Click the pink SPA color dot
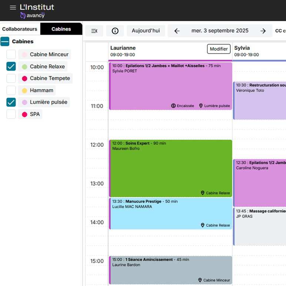The height and width of the screenshot is (286, 286). tap(24, 114)
